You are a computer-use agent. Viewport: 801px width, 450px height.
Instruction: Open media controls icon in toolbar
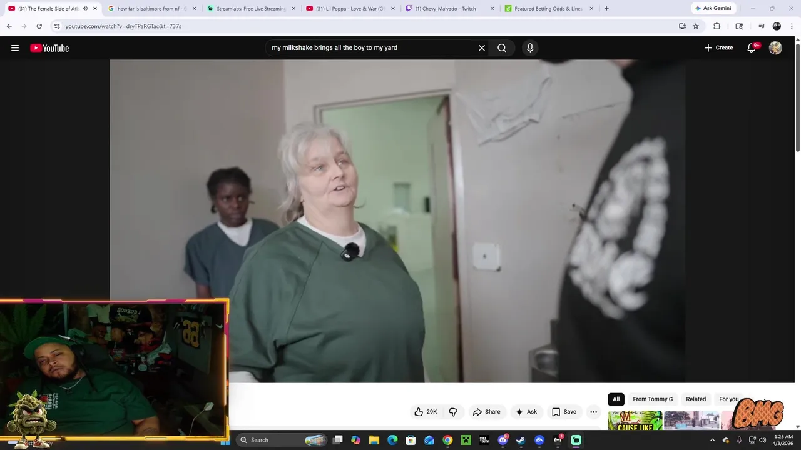tap(762, 26)
